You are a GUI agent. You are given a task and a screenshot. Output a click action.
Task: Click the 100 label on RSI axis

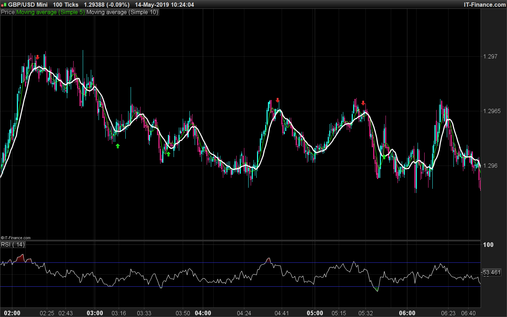pyautogui.click(x=488, y=245)
